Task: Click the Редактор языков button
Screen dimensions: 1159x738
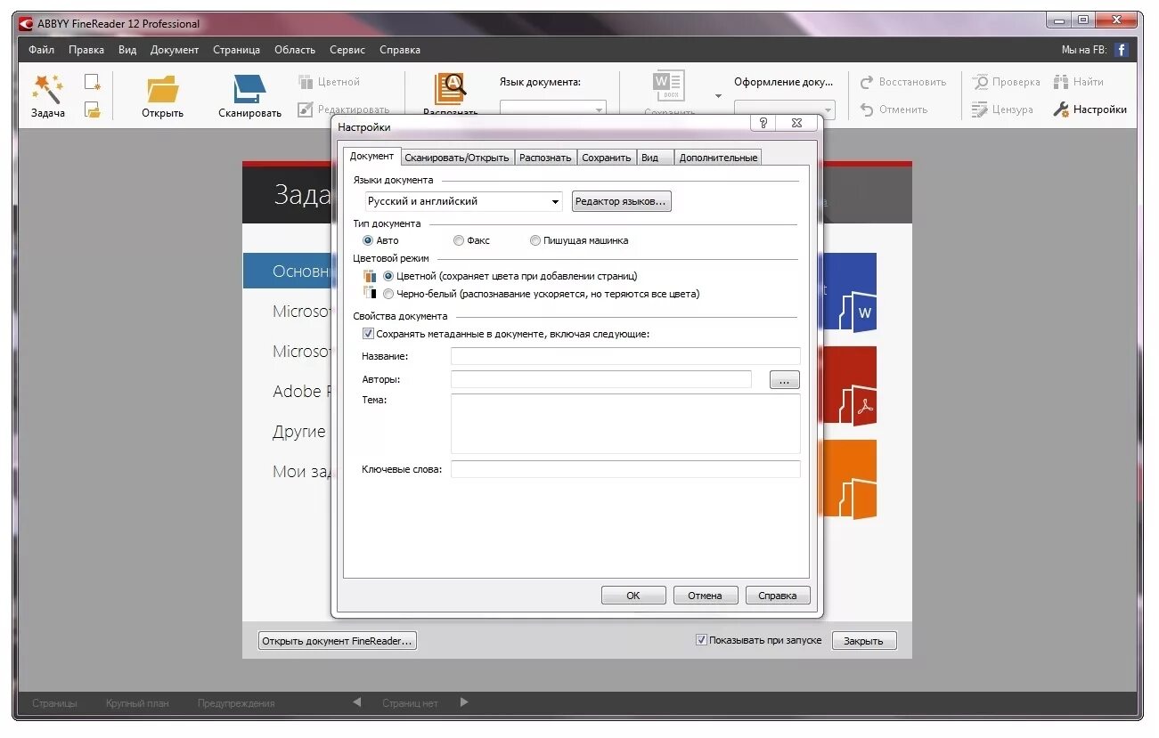Action: 621,201
